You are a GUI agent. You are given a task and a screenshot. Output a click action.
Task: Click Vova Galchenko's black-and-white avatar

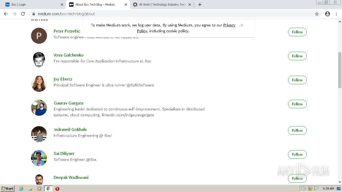[x=39, y=60]
